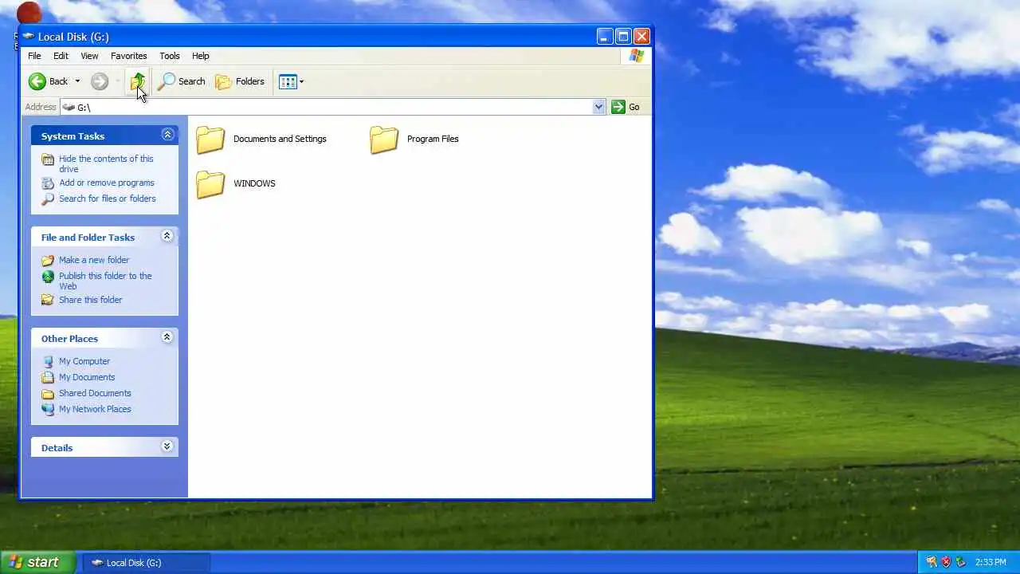Click the My Network Places icon
Viewport: 1020px width, 574px height.
coord(48,409)
